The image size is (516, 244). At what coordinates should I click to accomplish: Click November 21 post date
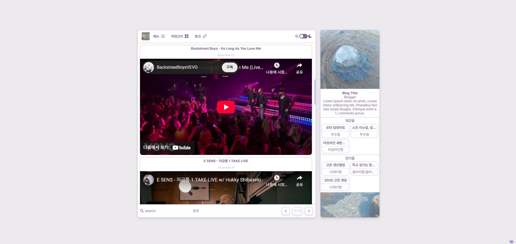[226, 168]
